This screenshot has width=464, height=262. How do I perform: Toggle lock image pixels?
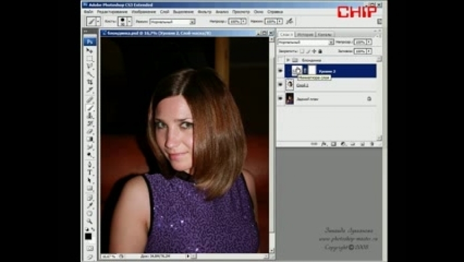pos(308,51)
